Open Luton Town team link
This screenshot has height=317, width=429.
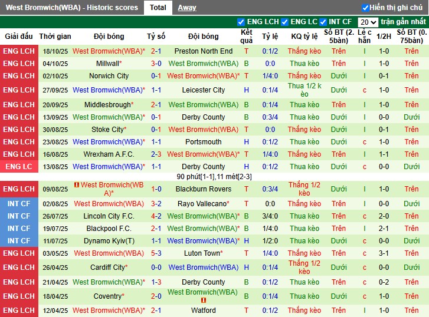202,253
